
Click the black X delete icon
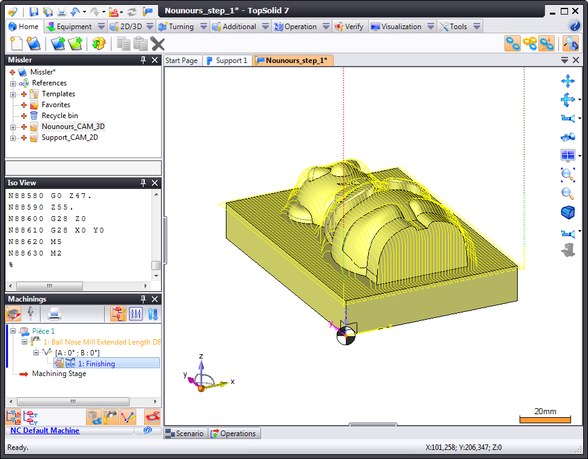(157, 44)
